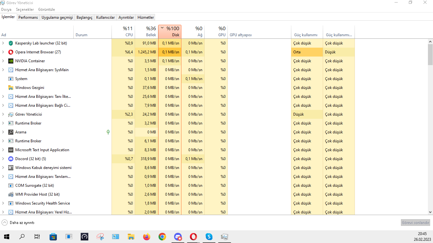The width and height of the screenshot is (433, 243).
Task: Click the Windows Start button
Action: pyautogui.click(x=6, y=237)
